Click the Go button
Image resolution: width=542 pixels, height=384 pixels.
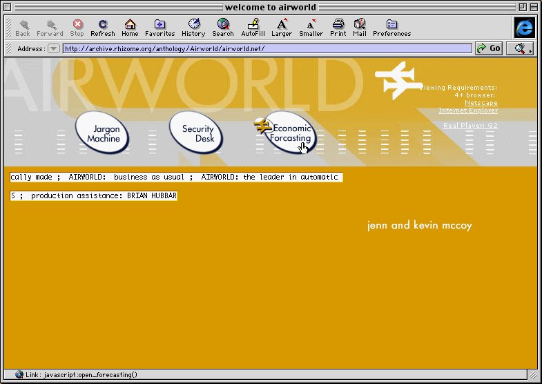tap(489, 48)
